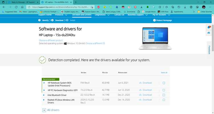Select Software and Drivers nav item

coord(82,15)
